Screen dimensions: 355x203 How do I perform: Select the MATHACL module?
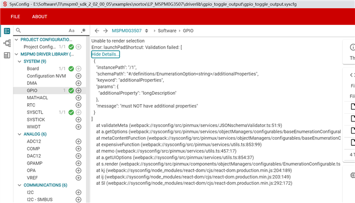point(37,98)
